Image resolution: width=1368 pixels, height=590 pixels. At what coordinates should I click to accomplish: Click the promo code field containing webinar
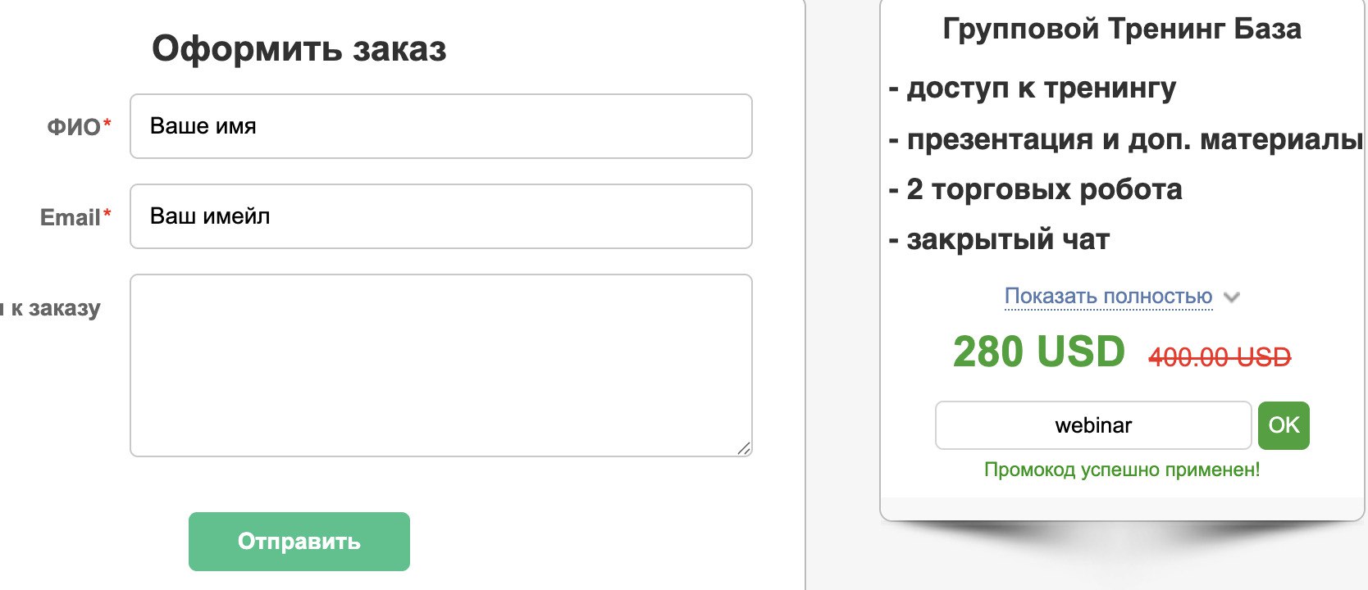coord(1092,425)
